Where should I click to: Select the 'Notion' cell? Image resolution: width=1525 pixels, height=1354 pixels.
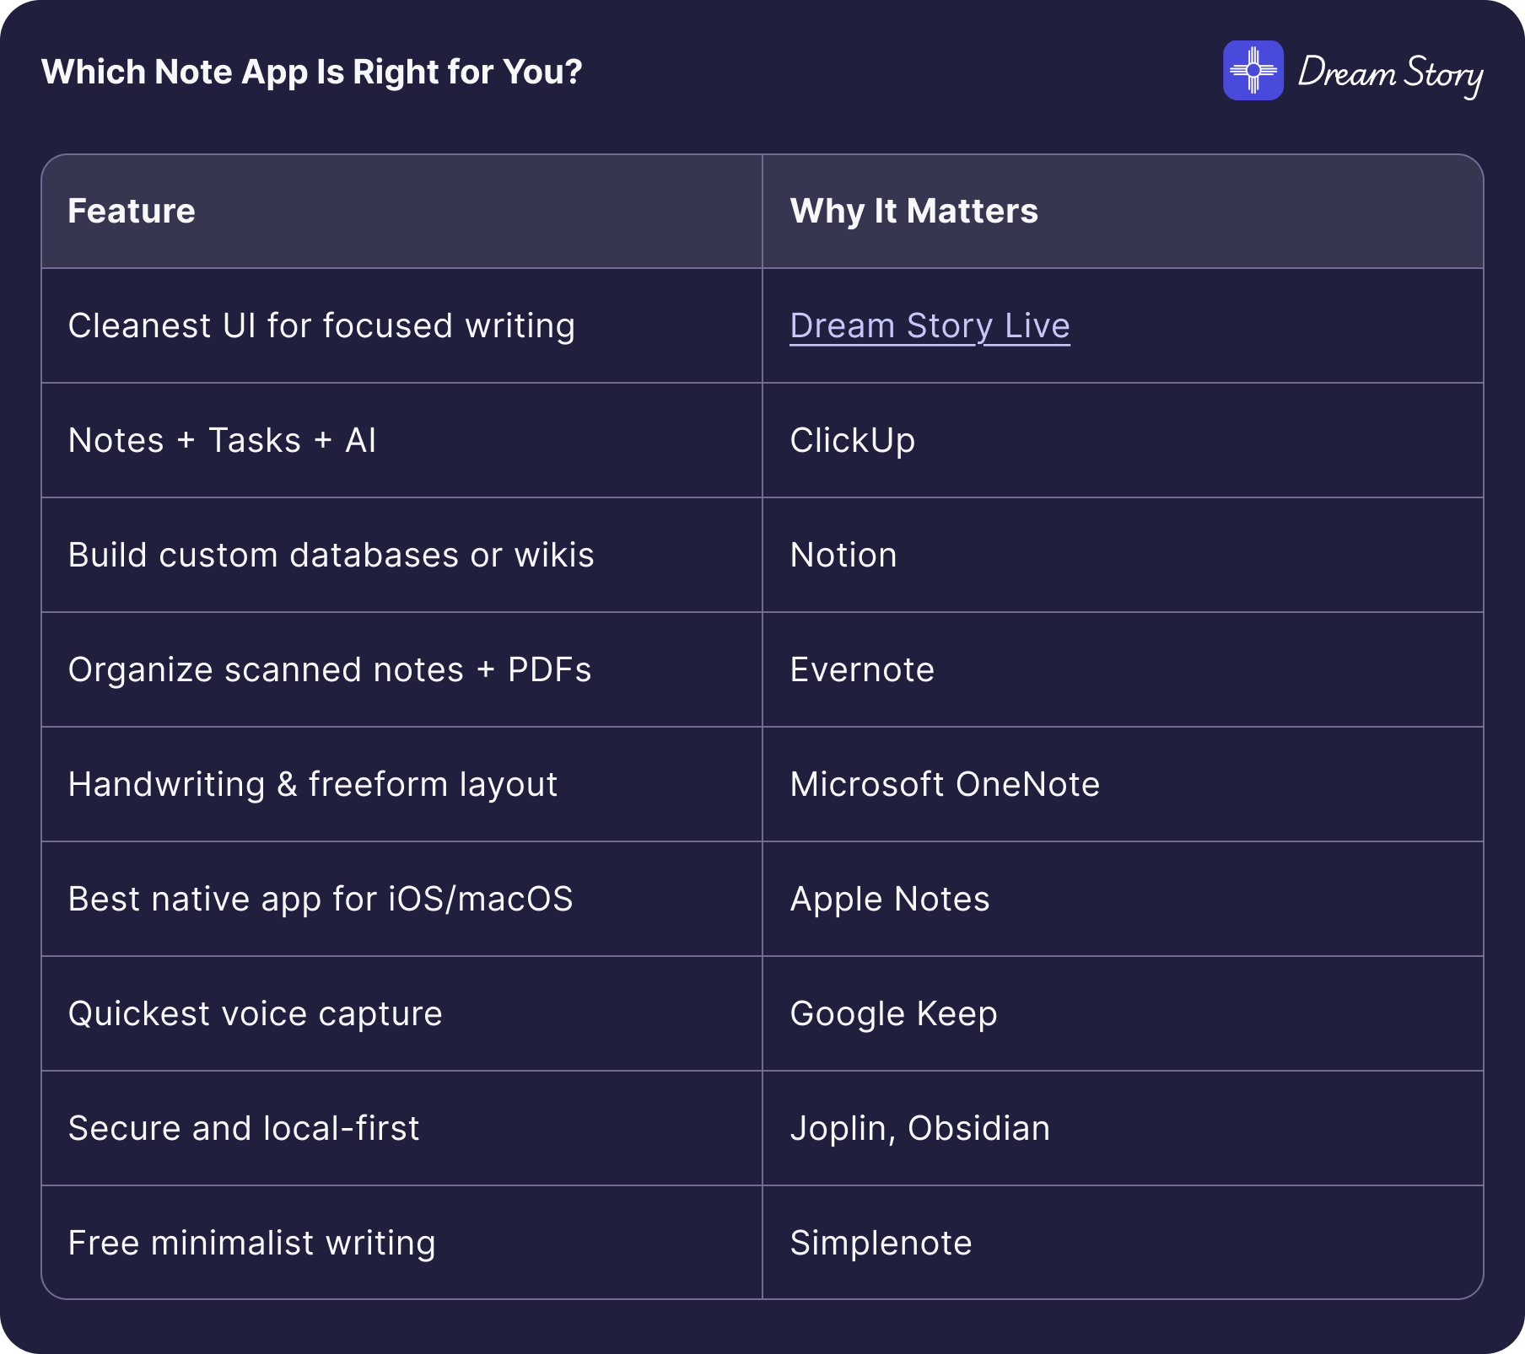(x=1123, y=556)
